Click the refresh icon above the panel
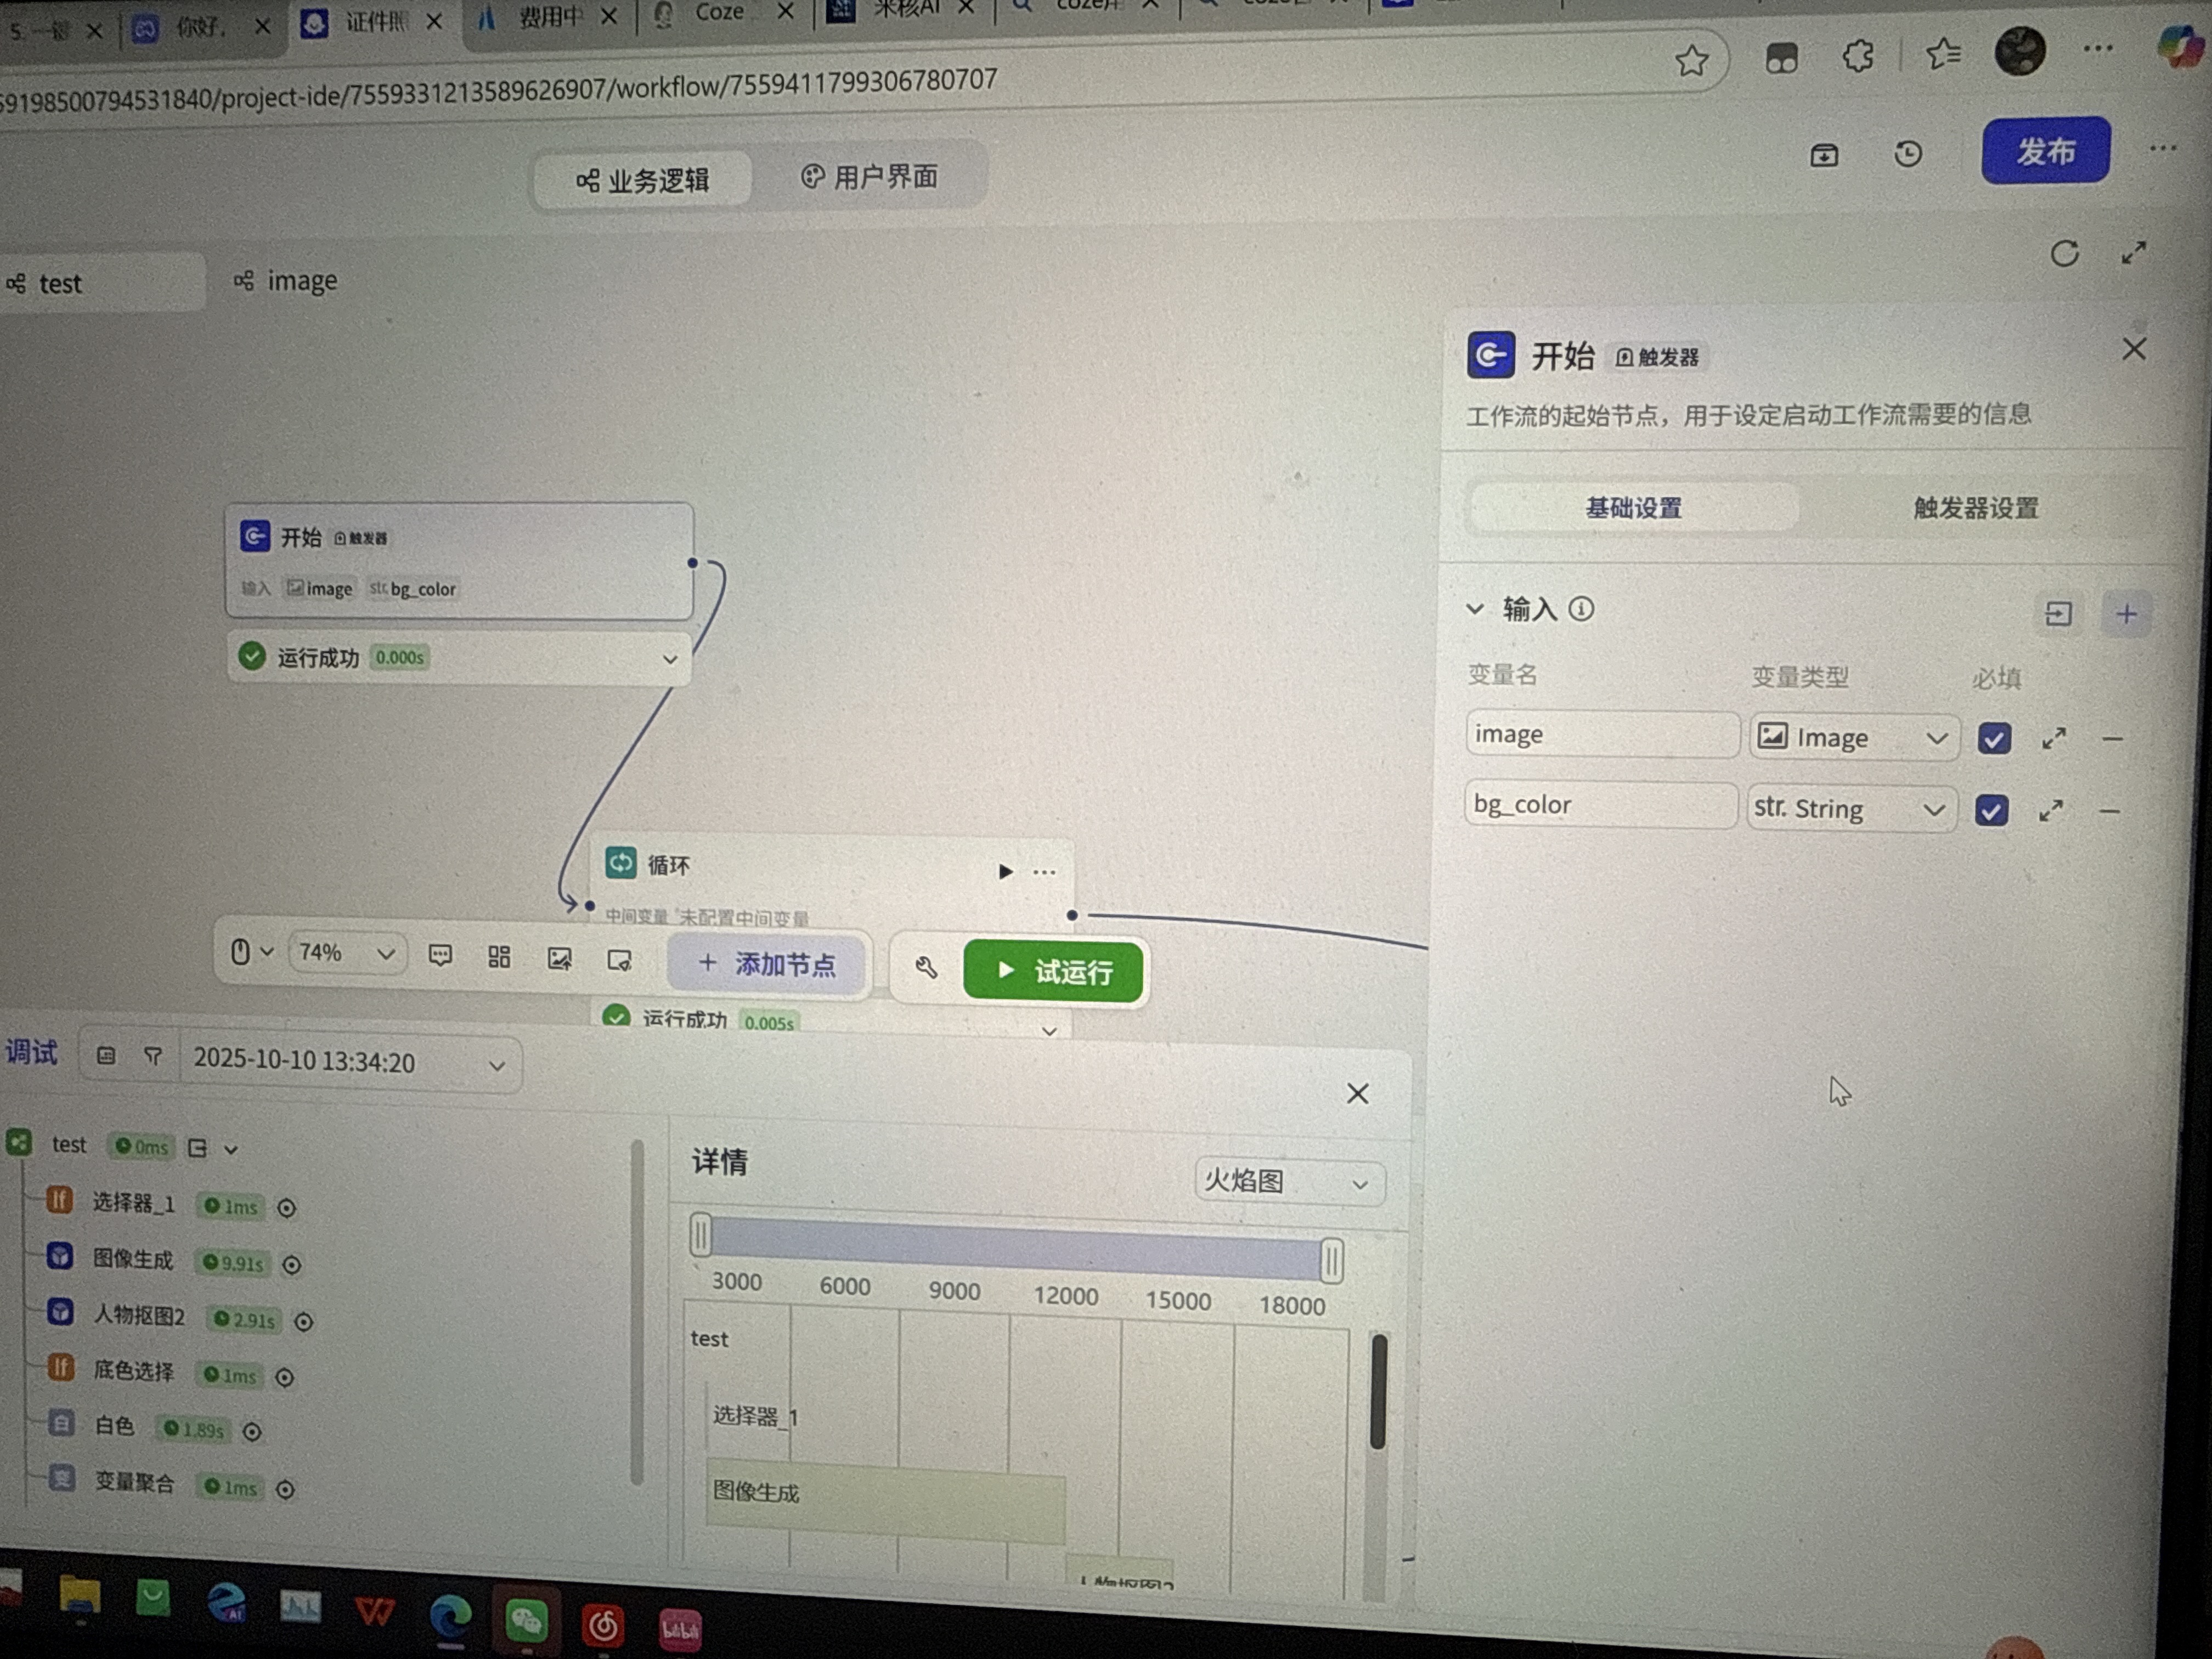This screenshot has height=1659, width=2212. [x=2064, y=253]
